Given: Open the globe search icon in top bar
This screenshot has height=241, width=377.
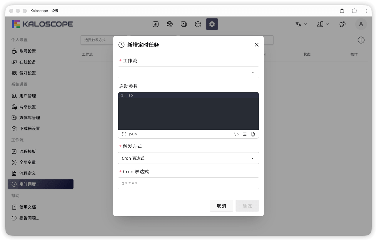Looking at the screenshot, I should click(170, 24).
